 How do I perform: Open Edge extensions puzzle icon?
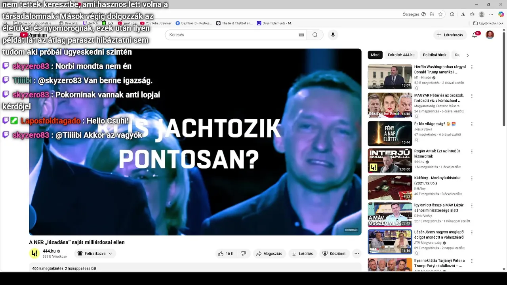[x=452, y=14]
